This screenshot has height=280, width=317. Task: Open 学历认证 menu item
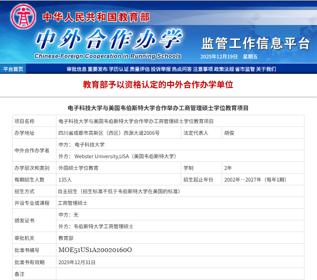[x=119, y=69]
